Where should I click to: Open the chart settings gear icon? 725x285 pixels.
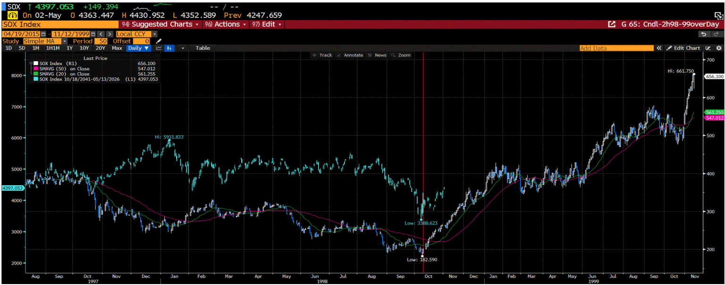click(x=718, y=48)
